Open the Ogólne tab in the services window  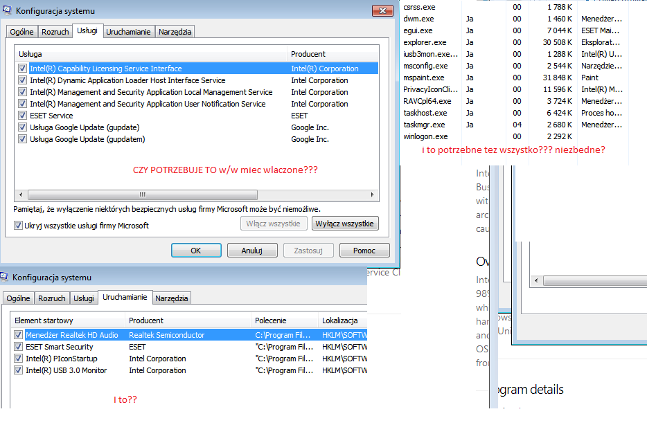click(x=21, y=32)
